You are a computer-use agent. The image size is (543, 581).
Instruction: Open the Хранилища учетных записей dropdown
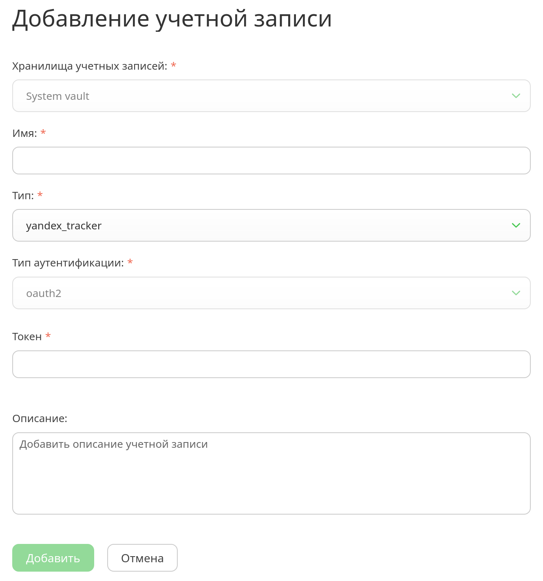coord(271,96)
